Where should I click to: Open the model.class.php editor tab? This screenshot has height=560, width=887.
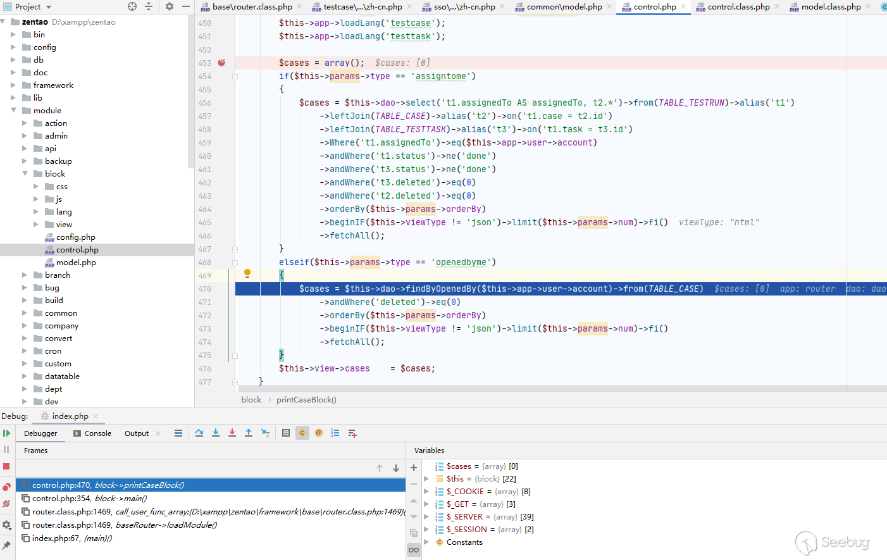[x=831, y=7]
